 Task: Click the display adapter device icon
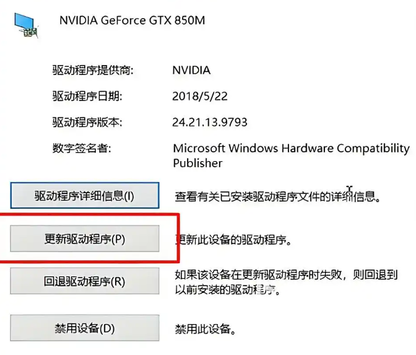point(25,24)
